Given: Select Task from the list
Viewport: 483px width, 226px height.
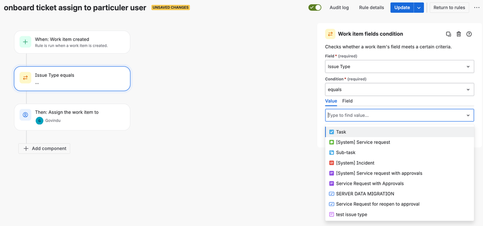Looking at the screenshot, I should [399, 132].
